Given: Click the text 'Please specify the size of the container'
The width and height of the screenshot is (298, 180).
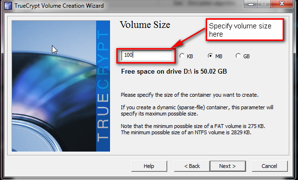Looking at the screenshot, I should click(x=166, y=95).
